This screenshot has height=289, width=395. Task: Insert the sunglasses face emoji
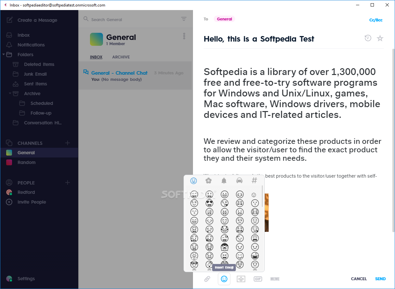tap(194, 265)
